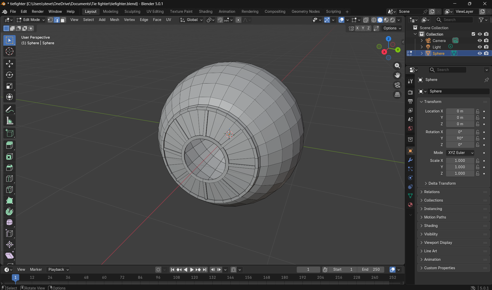Choose the Bevel tool
Image resolution: width=492 pixels, height=290 pixels.
pos(10,168)
